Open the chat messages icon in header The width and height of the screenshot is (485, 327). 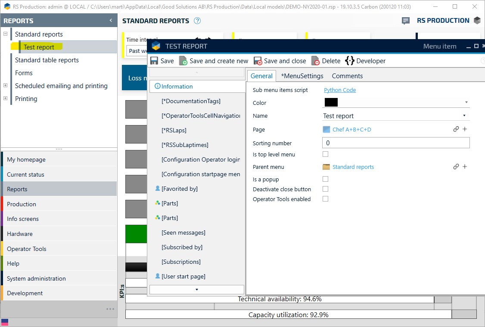[x=405, y=21]
